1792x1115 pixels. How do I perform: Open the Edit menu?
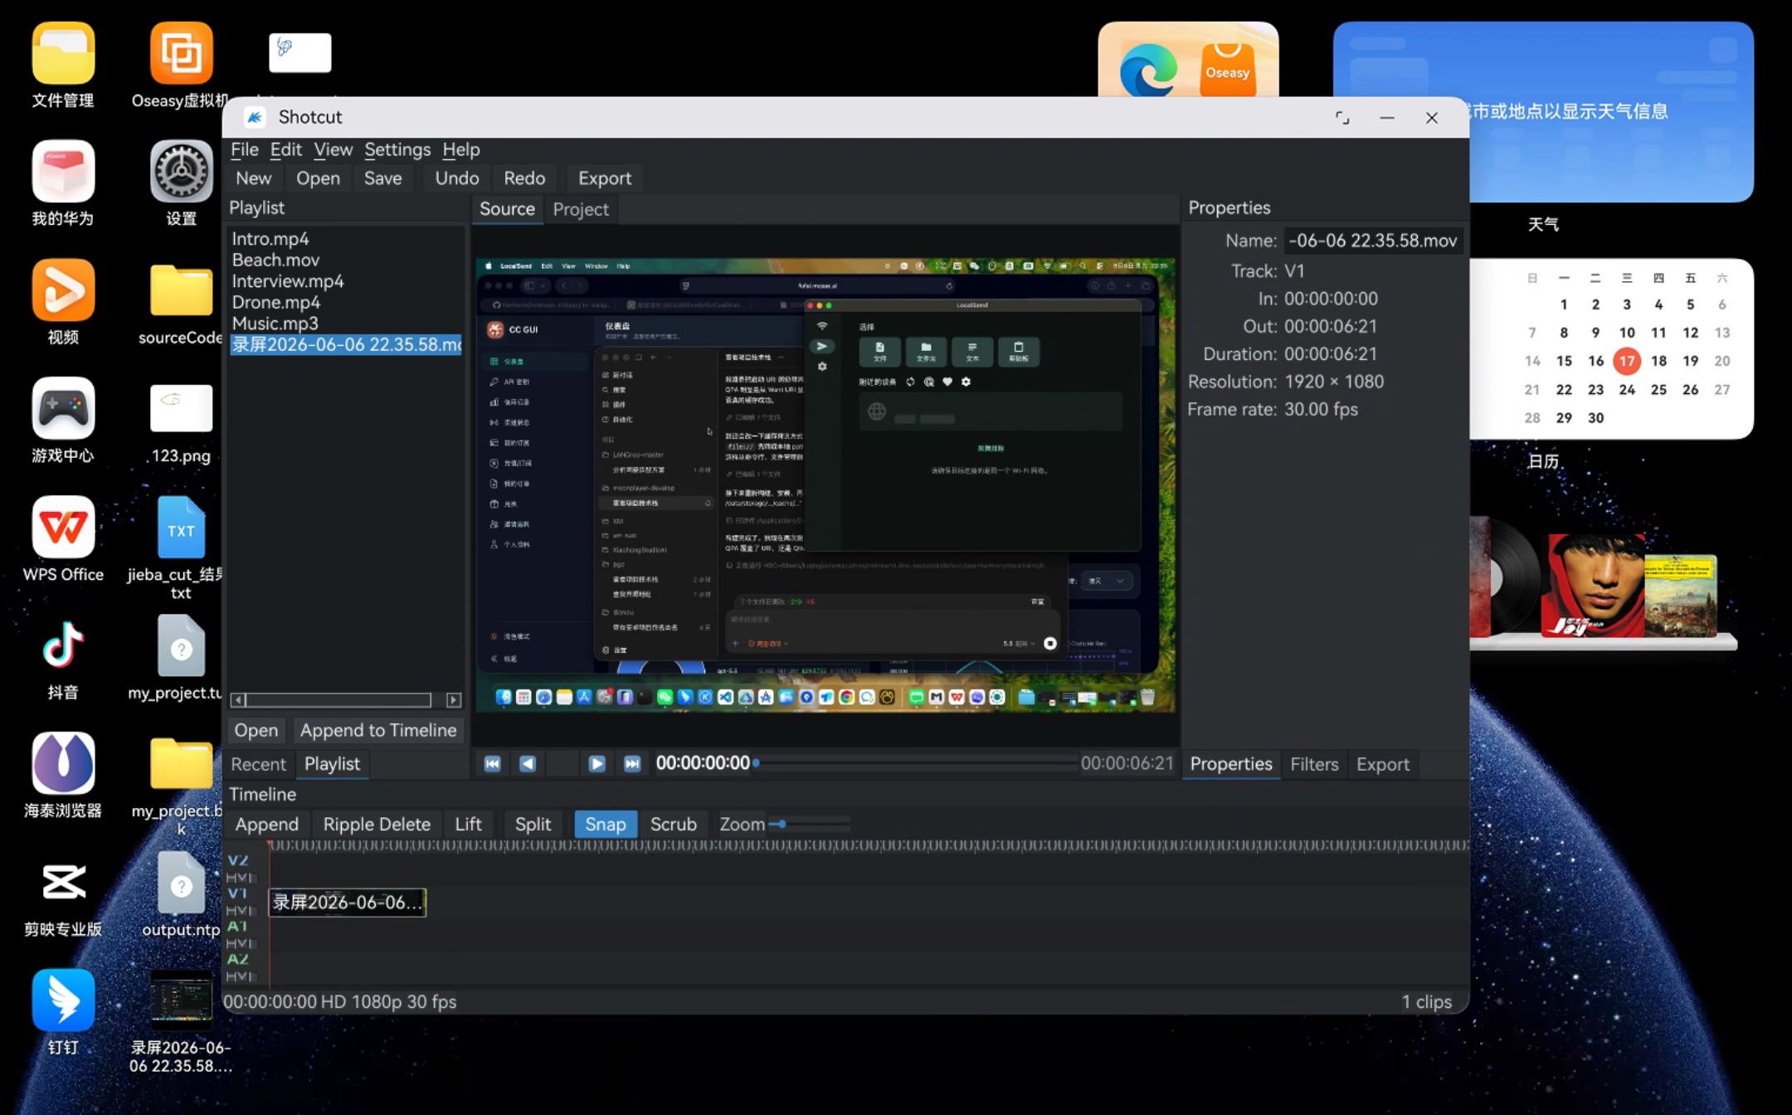[x=285, y=149]
